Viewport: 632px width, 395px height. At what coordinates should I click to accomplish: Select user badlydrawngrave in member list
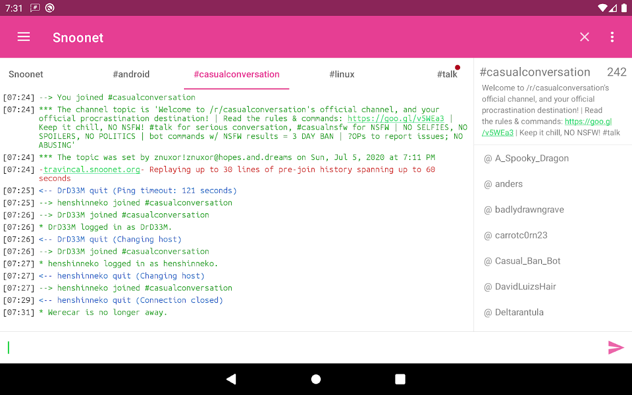coord(553,209)
